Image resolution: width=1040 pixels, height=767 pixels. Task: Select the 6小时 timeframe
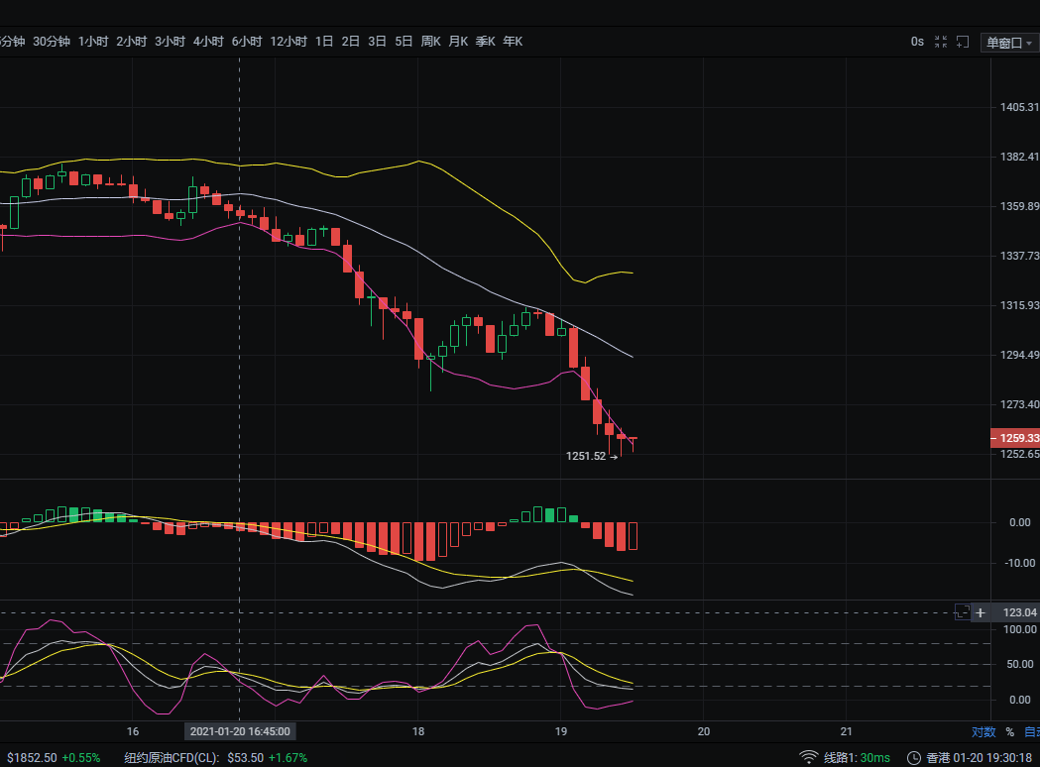pyautogui.click(x=247, y=41)
